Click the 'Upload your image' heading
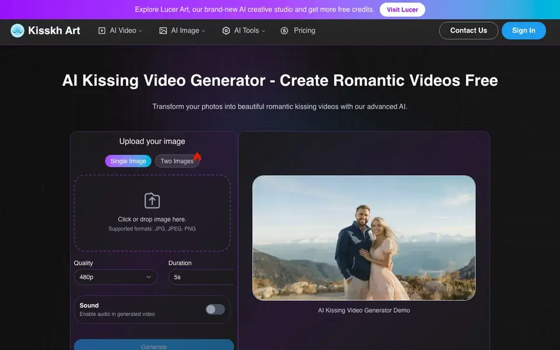The width and height of the screenshot is (560, 350). tap(152, 141)
